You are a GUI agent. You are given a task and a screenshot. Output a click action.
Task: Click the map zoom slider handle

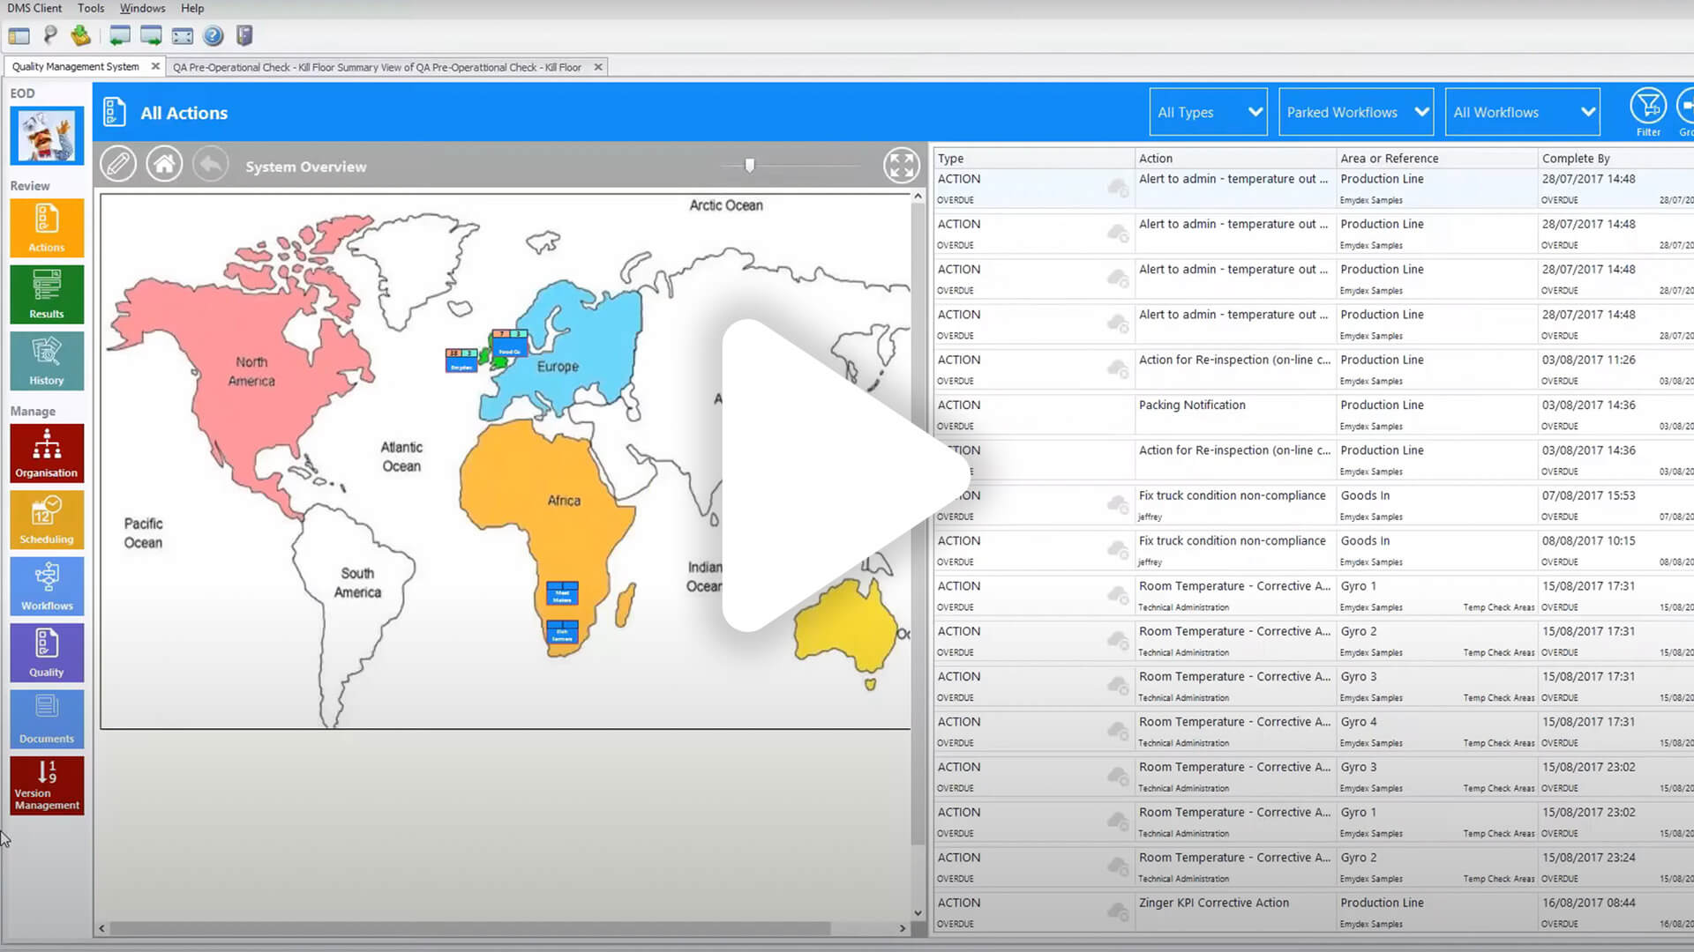[x=750, y=165]
